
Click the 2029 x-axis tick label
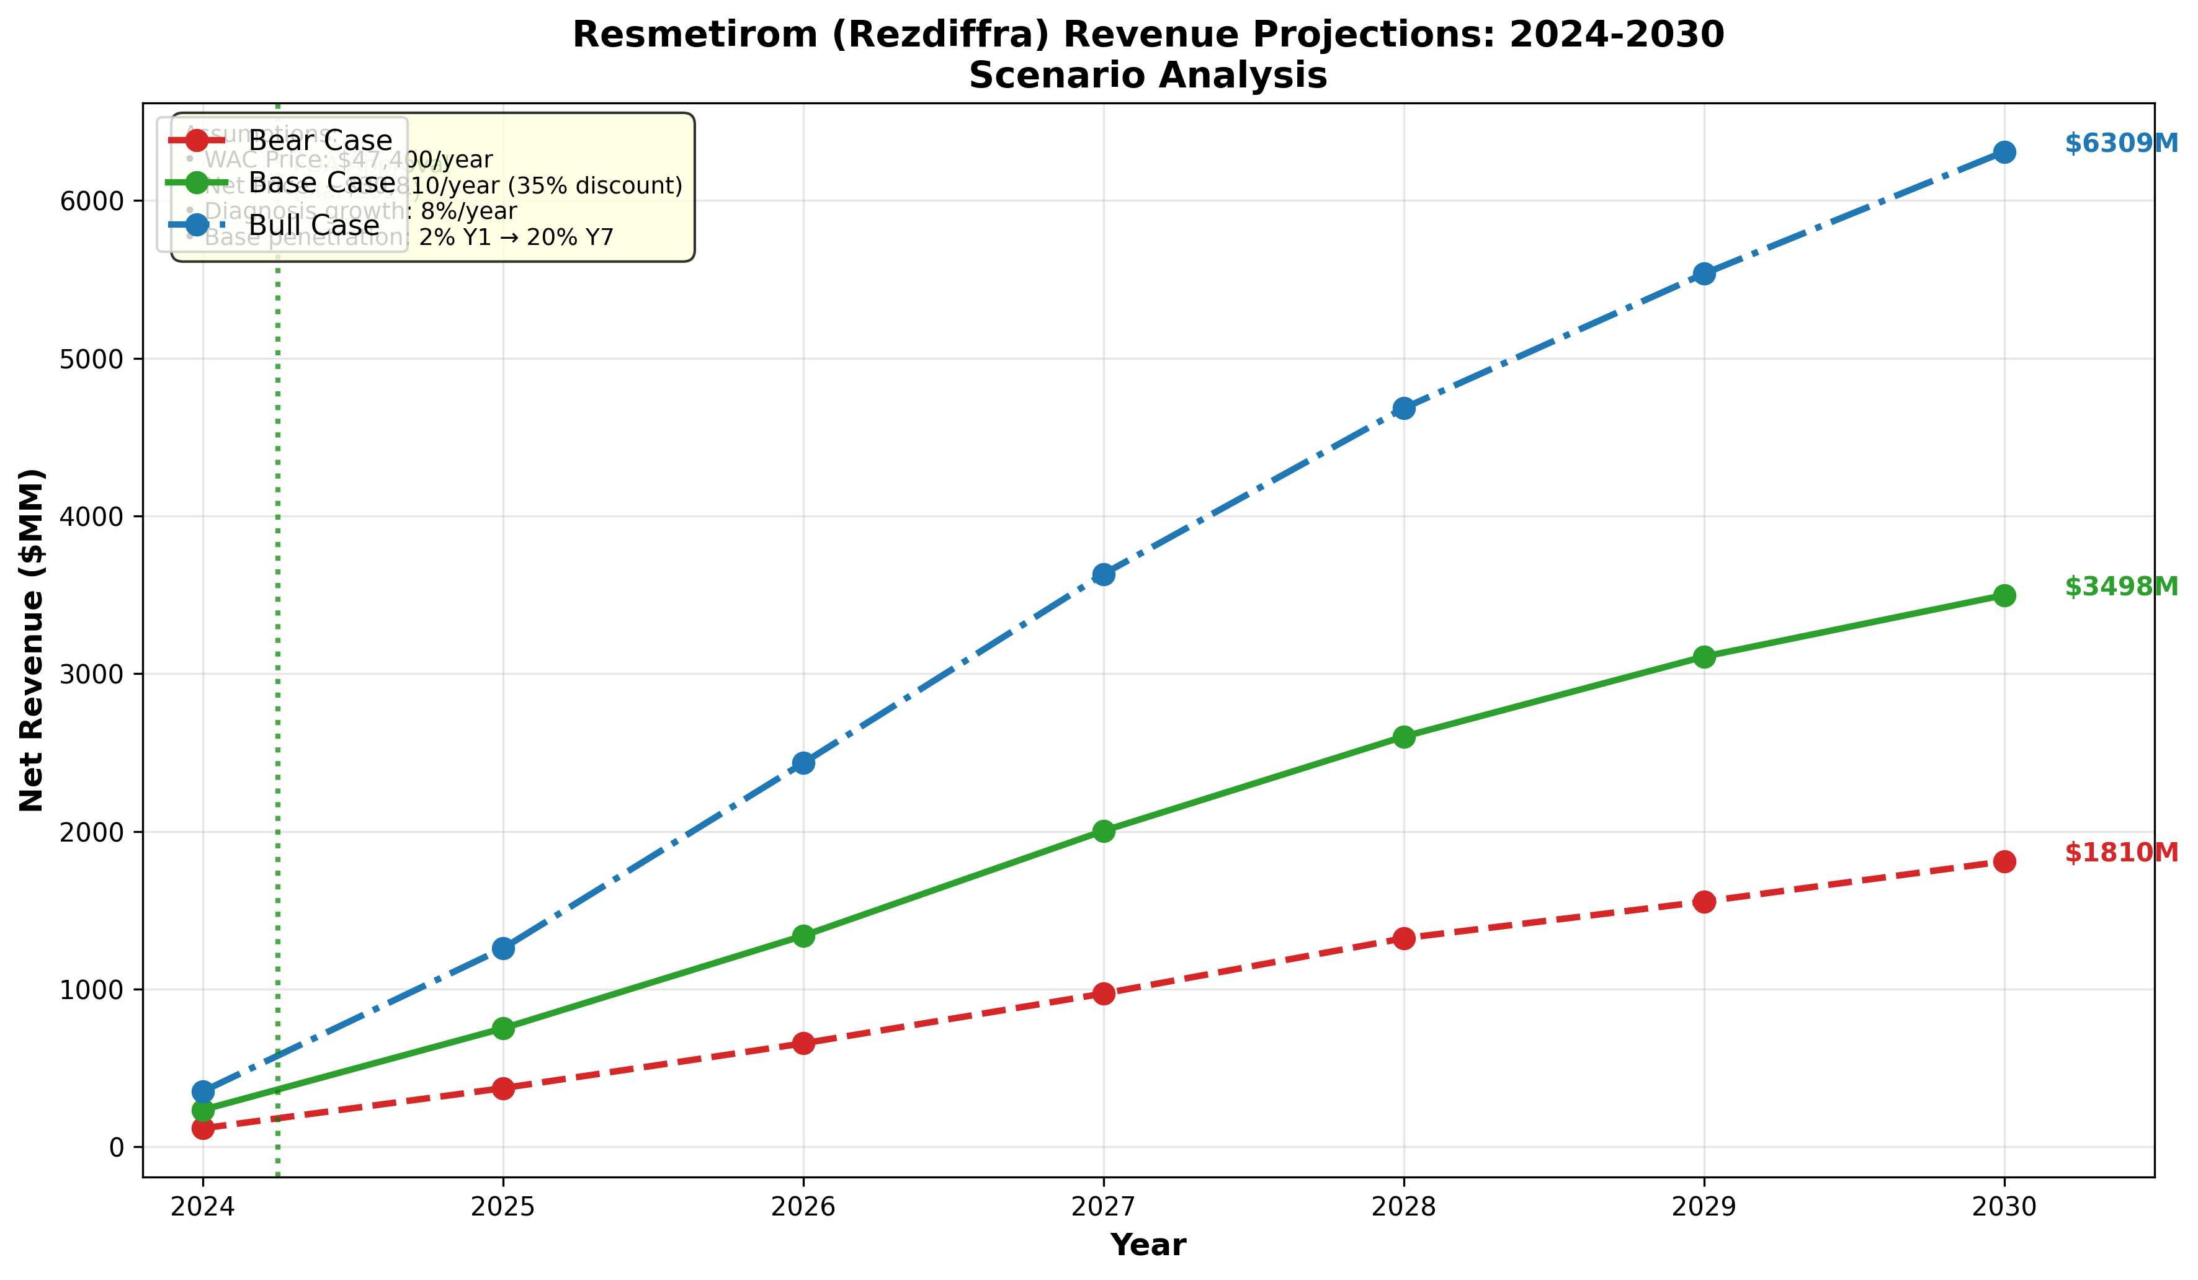(1704, 1207)
